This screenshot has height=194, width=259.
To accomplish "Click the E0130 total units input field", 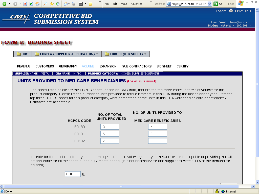I will [110, 127].
